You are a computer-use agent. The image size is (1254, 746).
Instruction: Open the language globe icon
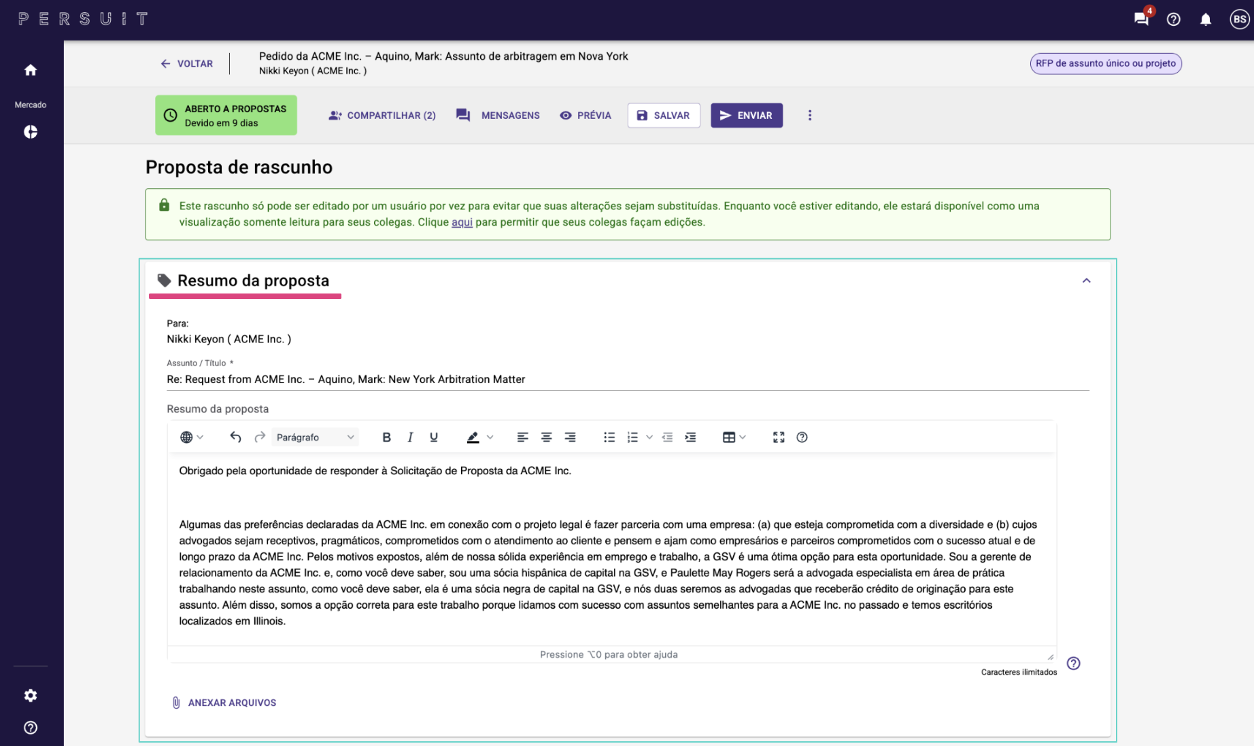(x=186, y=437)
